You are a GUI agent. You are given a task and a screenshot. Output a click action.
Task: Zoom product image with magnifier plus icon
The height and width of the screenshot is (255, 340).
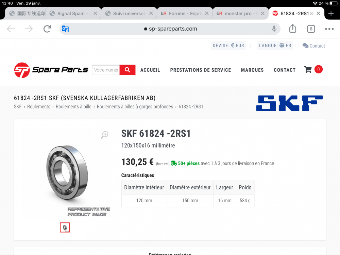(104, 135)
